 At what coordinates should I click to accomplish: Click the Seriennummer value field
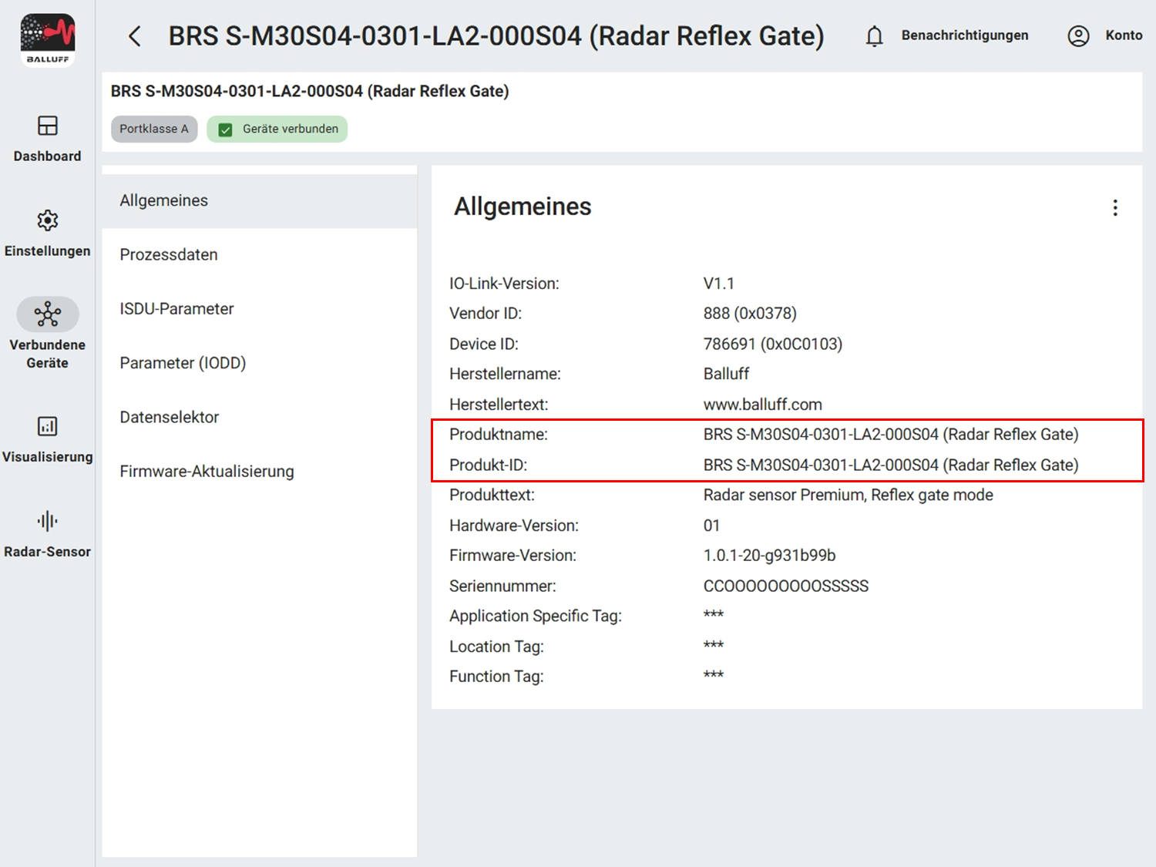[x=785, y=586]
